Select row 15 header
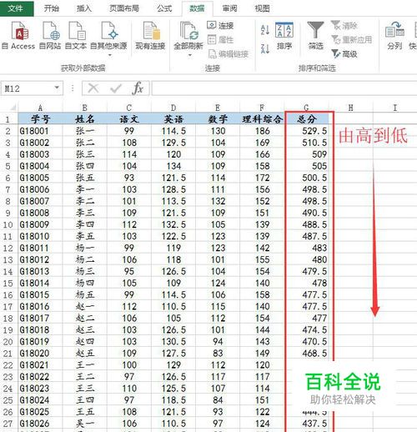This screenshot has height=432, width=417. [8, 283]
